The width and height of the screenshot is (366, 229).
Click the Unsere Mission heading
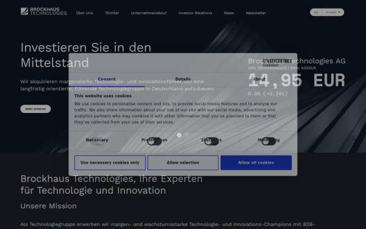click(49, 206)
